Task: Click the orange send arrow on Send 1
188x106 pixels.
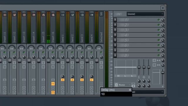Action: 63,80
